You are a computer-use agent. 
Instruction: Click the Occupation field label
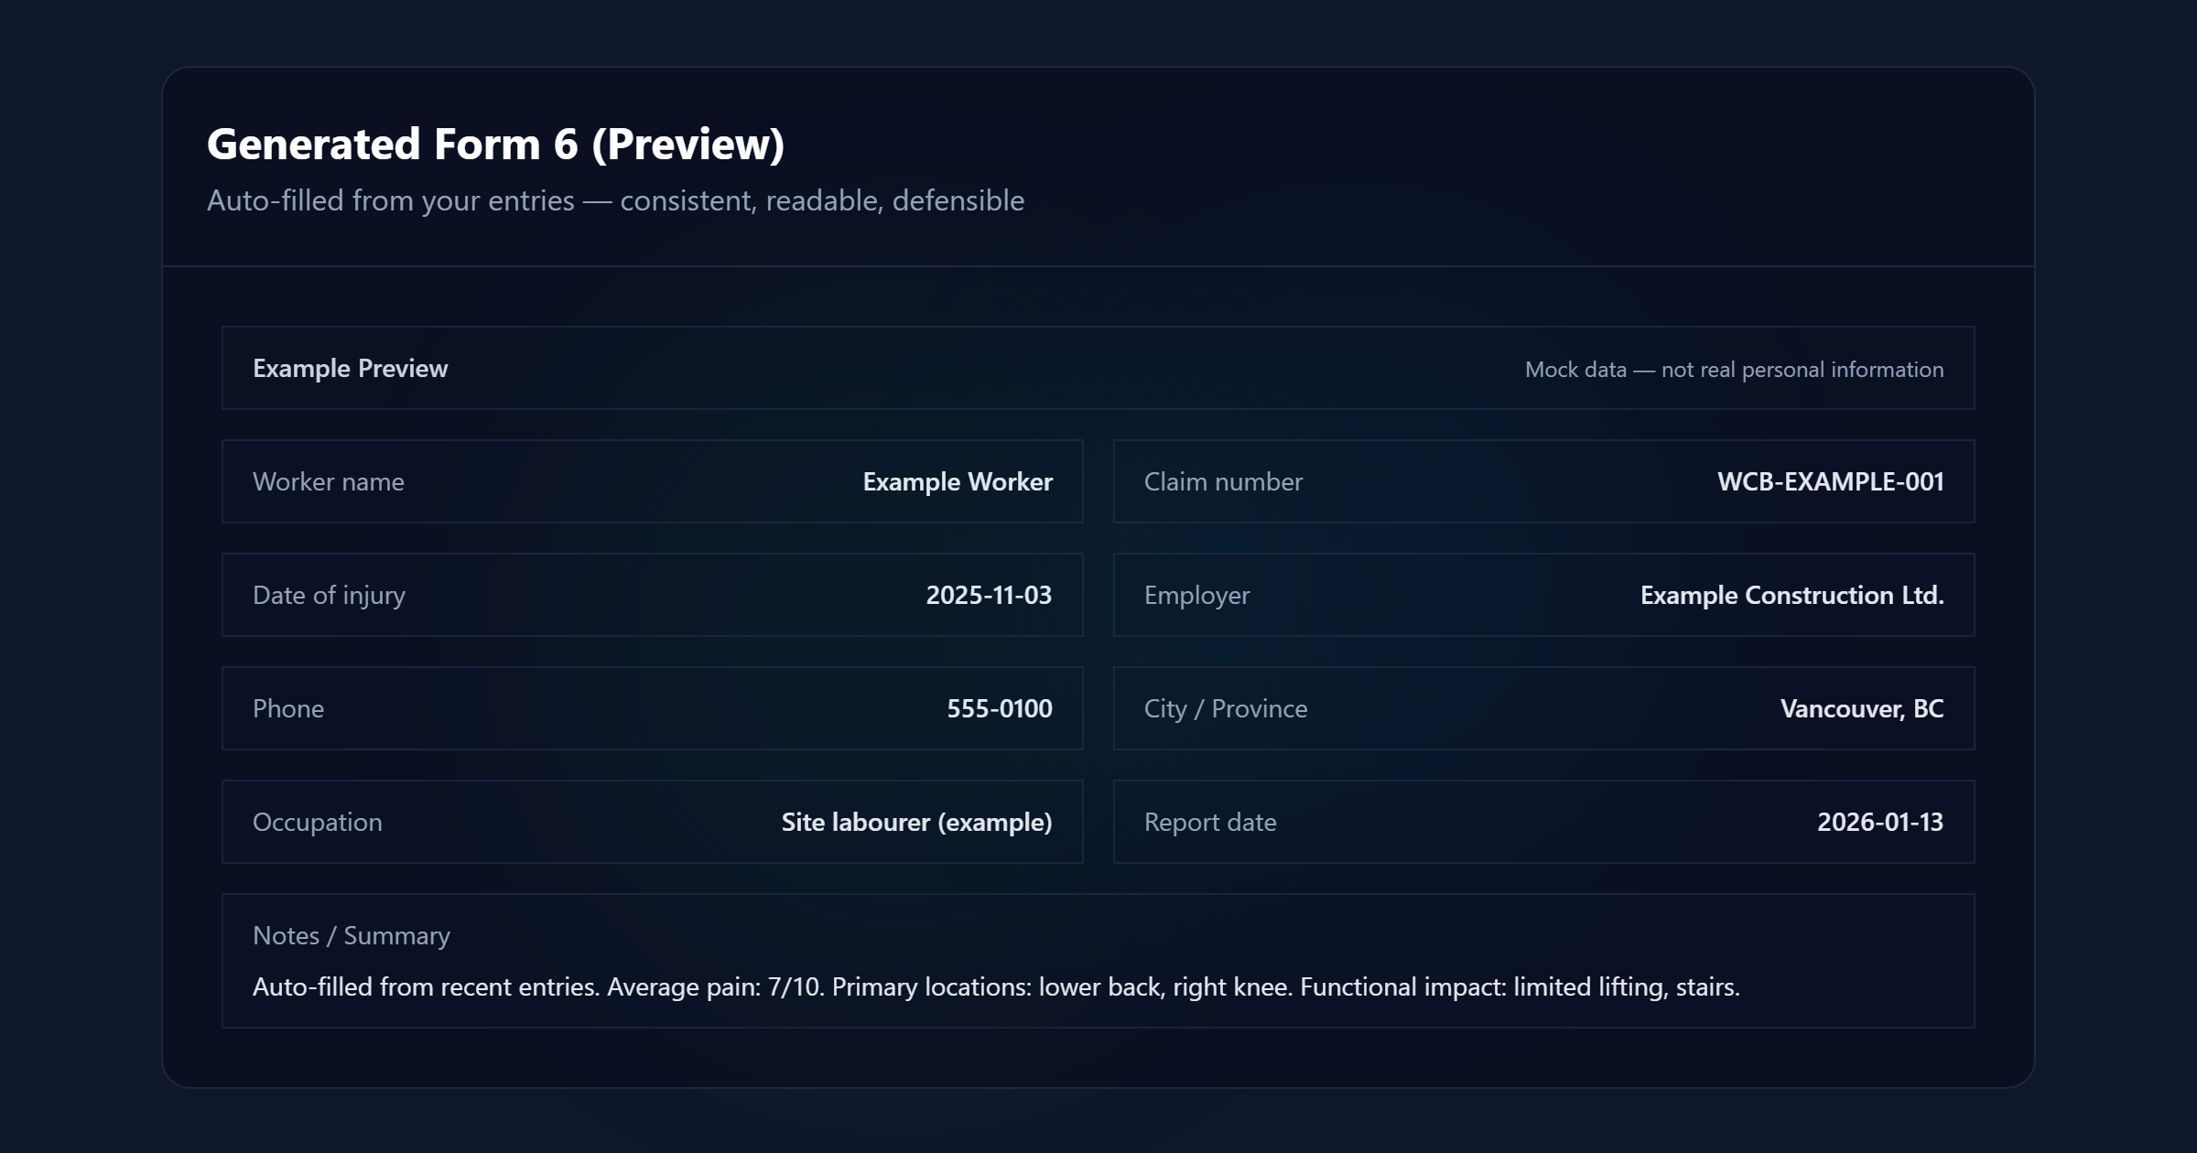pyautogui.click(x=318, y=822)
